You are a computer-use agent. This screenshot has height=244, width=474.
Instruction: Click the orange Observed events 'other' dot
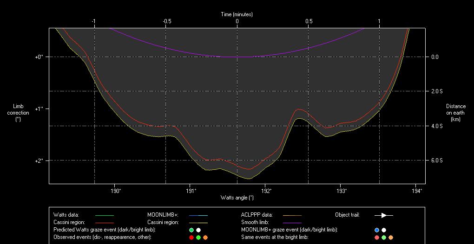[x=205, y=238]
